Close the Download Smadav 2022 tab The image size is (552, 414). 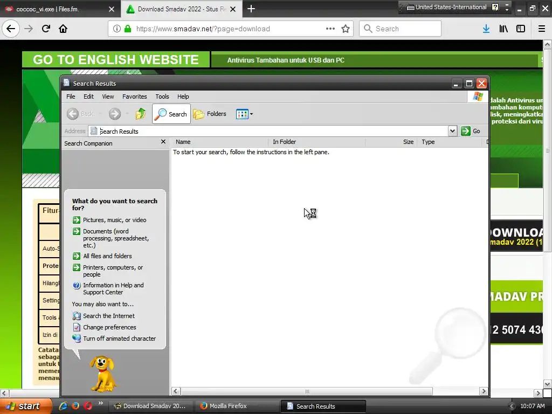[233, 9]
